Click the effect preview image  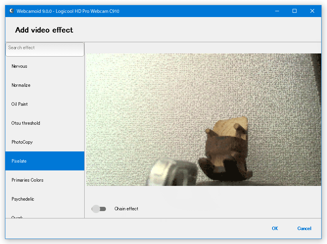click(204, 120)
